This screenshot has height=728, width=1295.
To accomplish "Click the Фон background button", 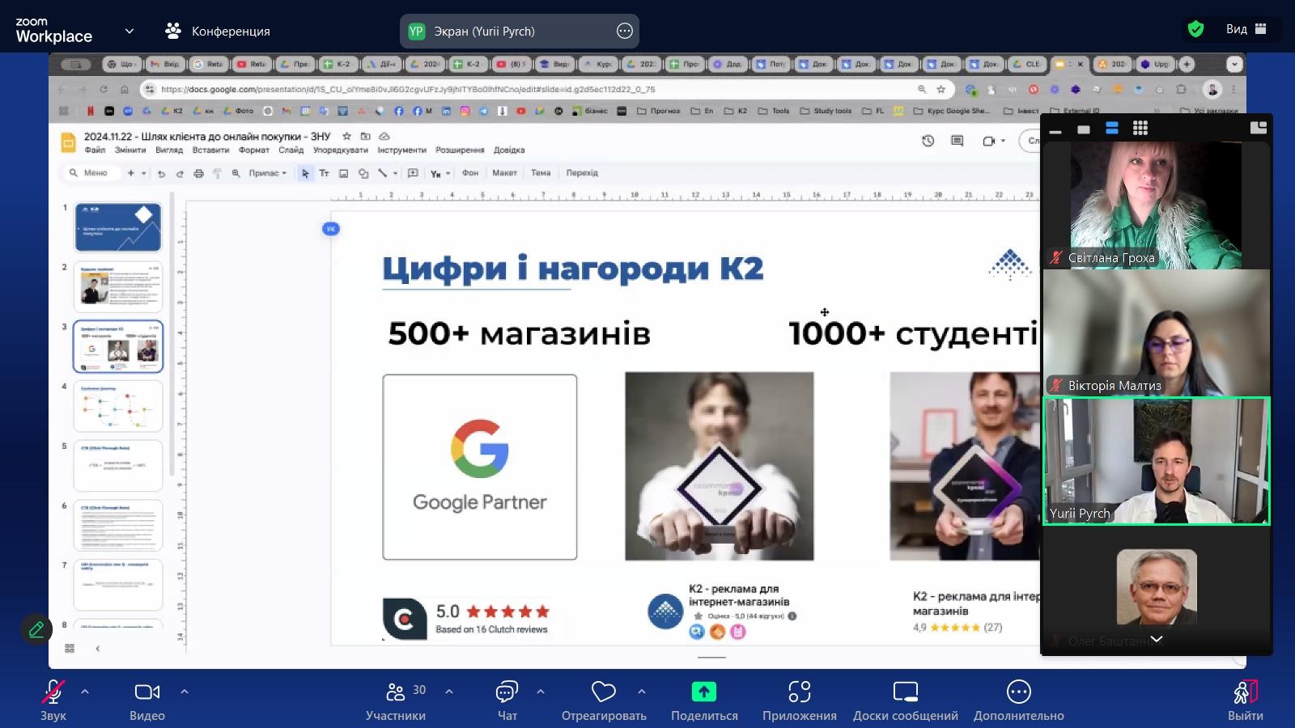I will pos(470,173).
